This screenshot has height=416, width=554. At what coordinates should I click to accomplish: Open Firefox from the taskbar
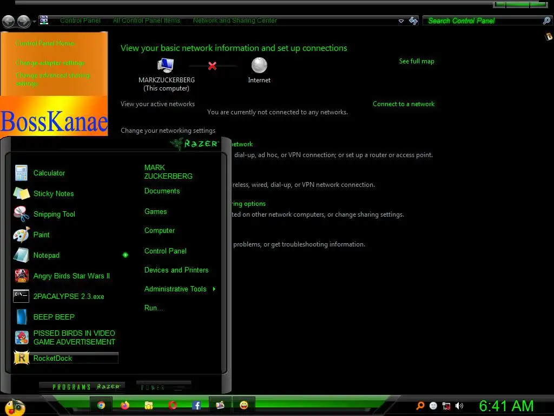[125, 405]
